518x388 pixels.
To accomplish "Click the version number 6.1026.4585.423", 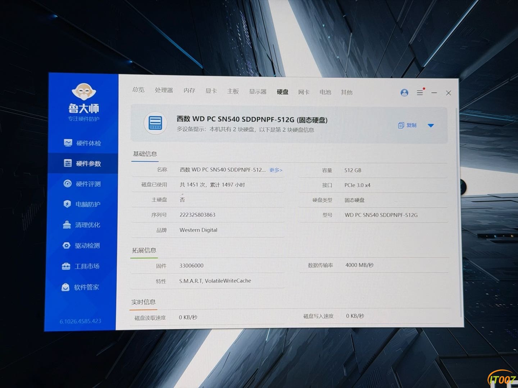I will click(81, 321).
